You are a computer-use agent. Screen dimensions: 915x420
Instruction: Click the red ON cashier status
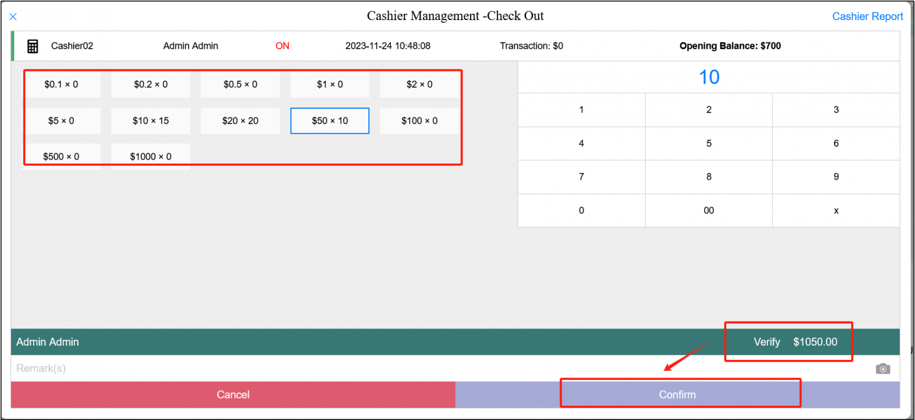point(282,46)
